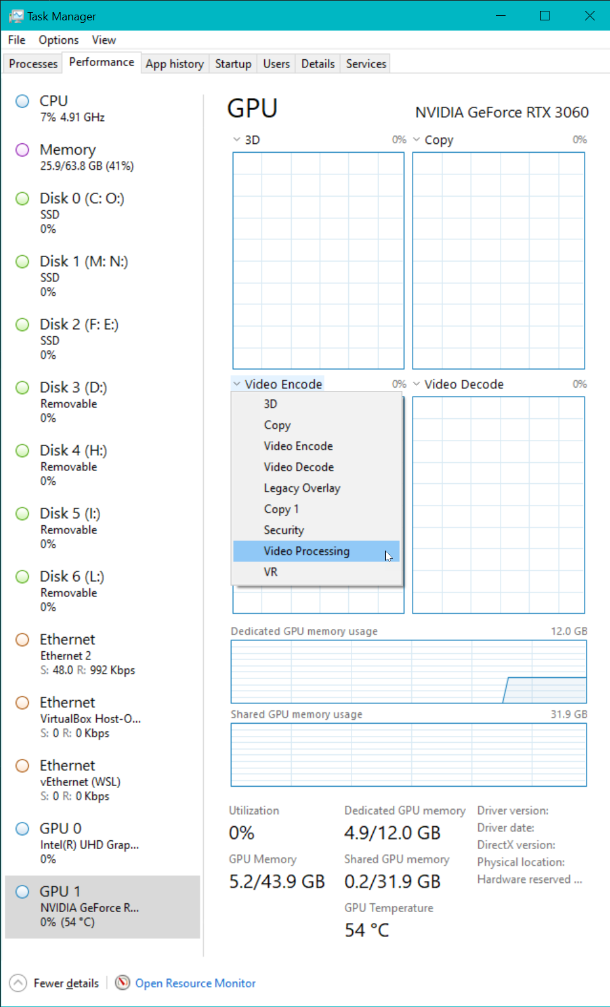The height and width of the screenshot is (1007, 610).
Task: Open the Options menu
Action: pos(59,40)
